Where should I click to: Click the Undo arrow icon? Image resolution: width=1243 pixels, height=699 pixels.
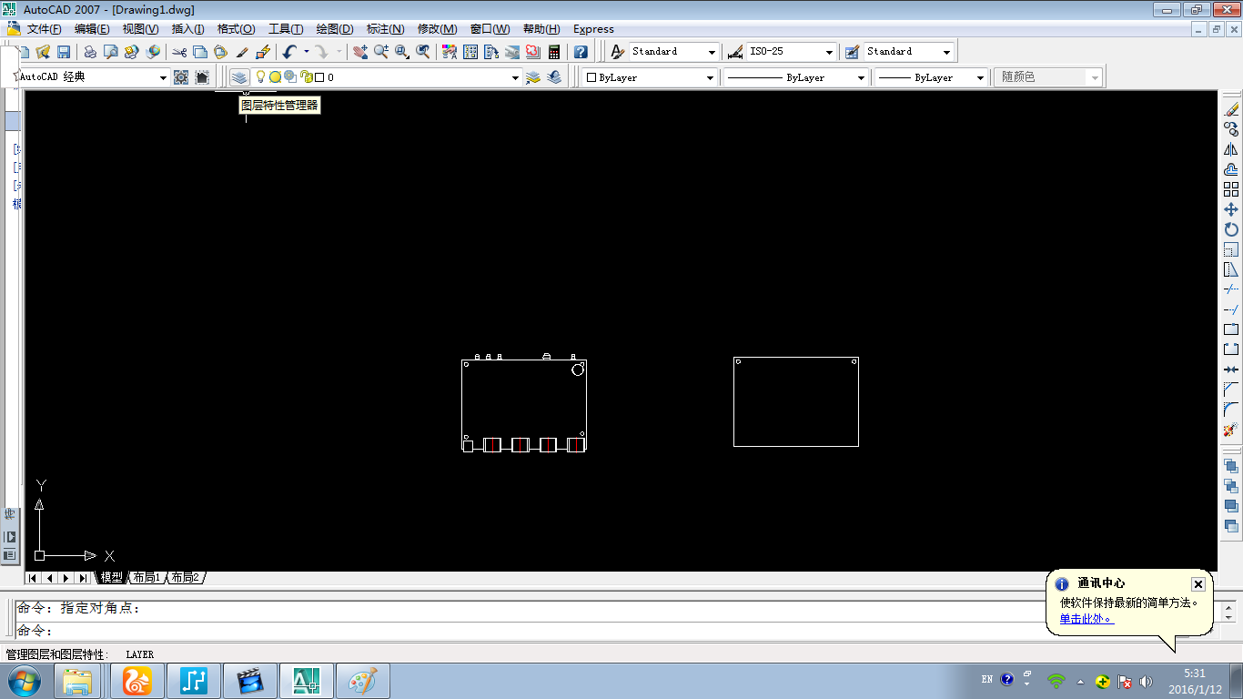click(x=290, y=52)
